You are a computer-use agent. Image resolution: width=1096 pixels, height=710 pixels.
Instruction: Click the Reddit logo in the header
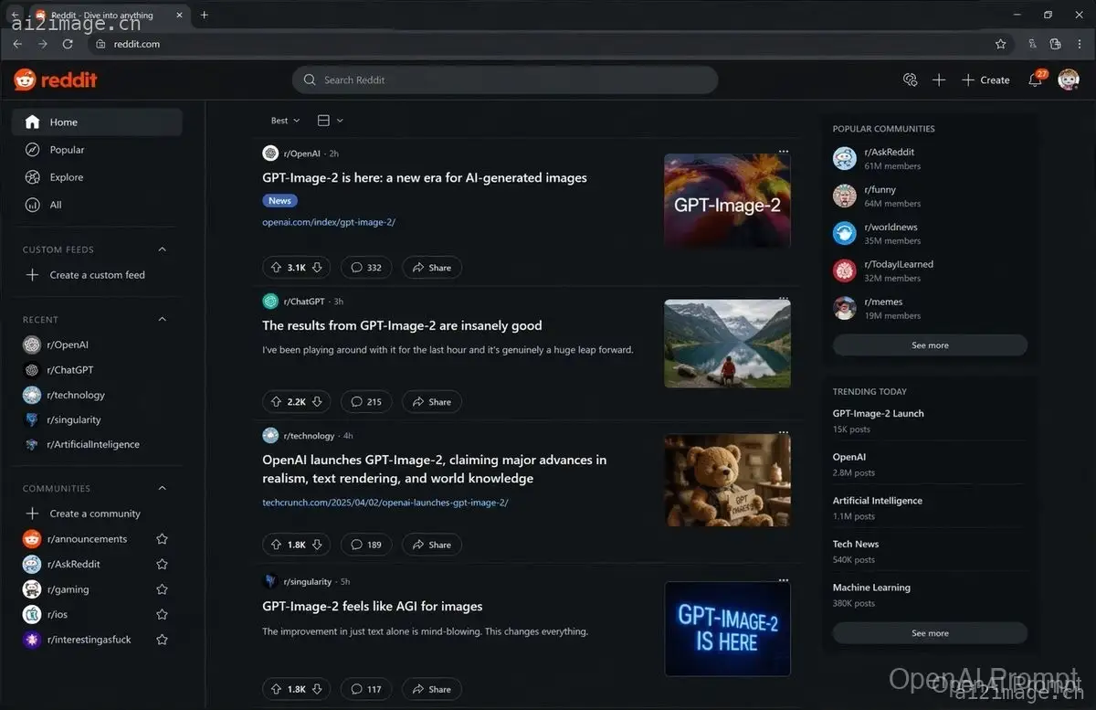(x=56, y=80)
